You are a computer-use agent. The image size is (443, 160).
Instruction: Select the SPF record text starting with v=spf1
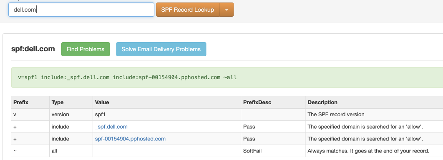[x=127, y=77]
